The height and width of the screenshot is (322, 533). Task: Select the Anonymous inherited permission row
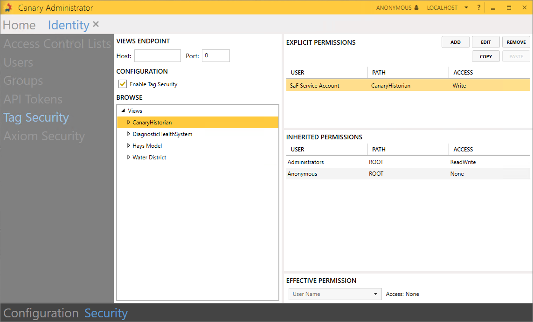point(408,173)
